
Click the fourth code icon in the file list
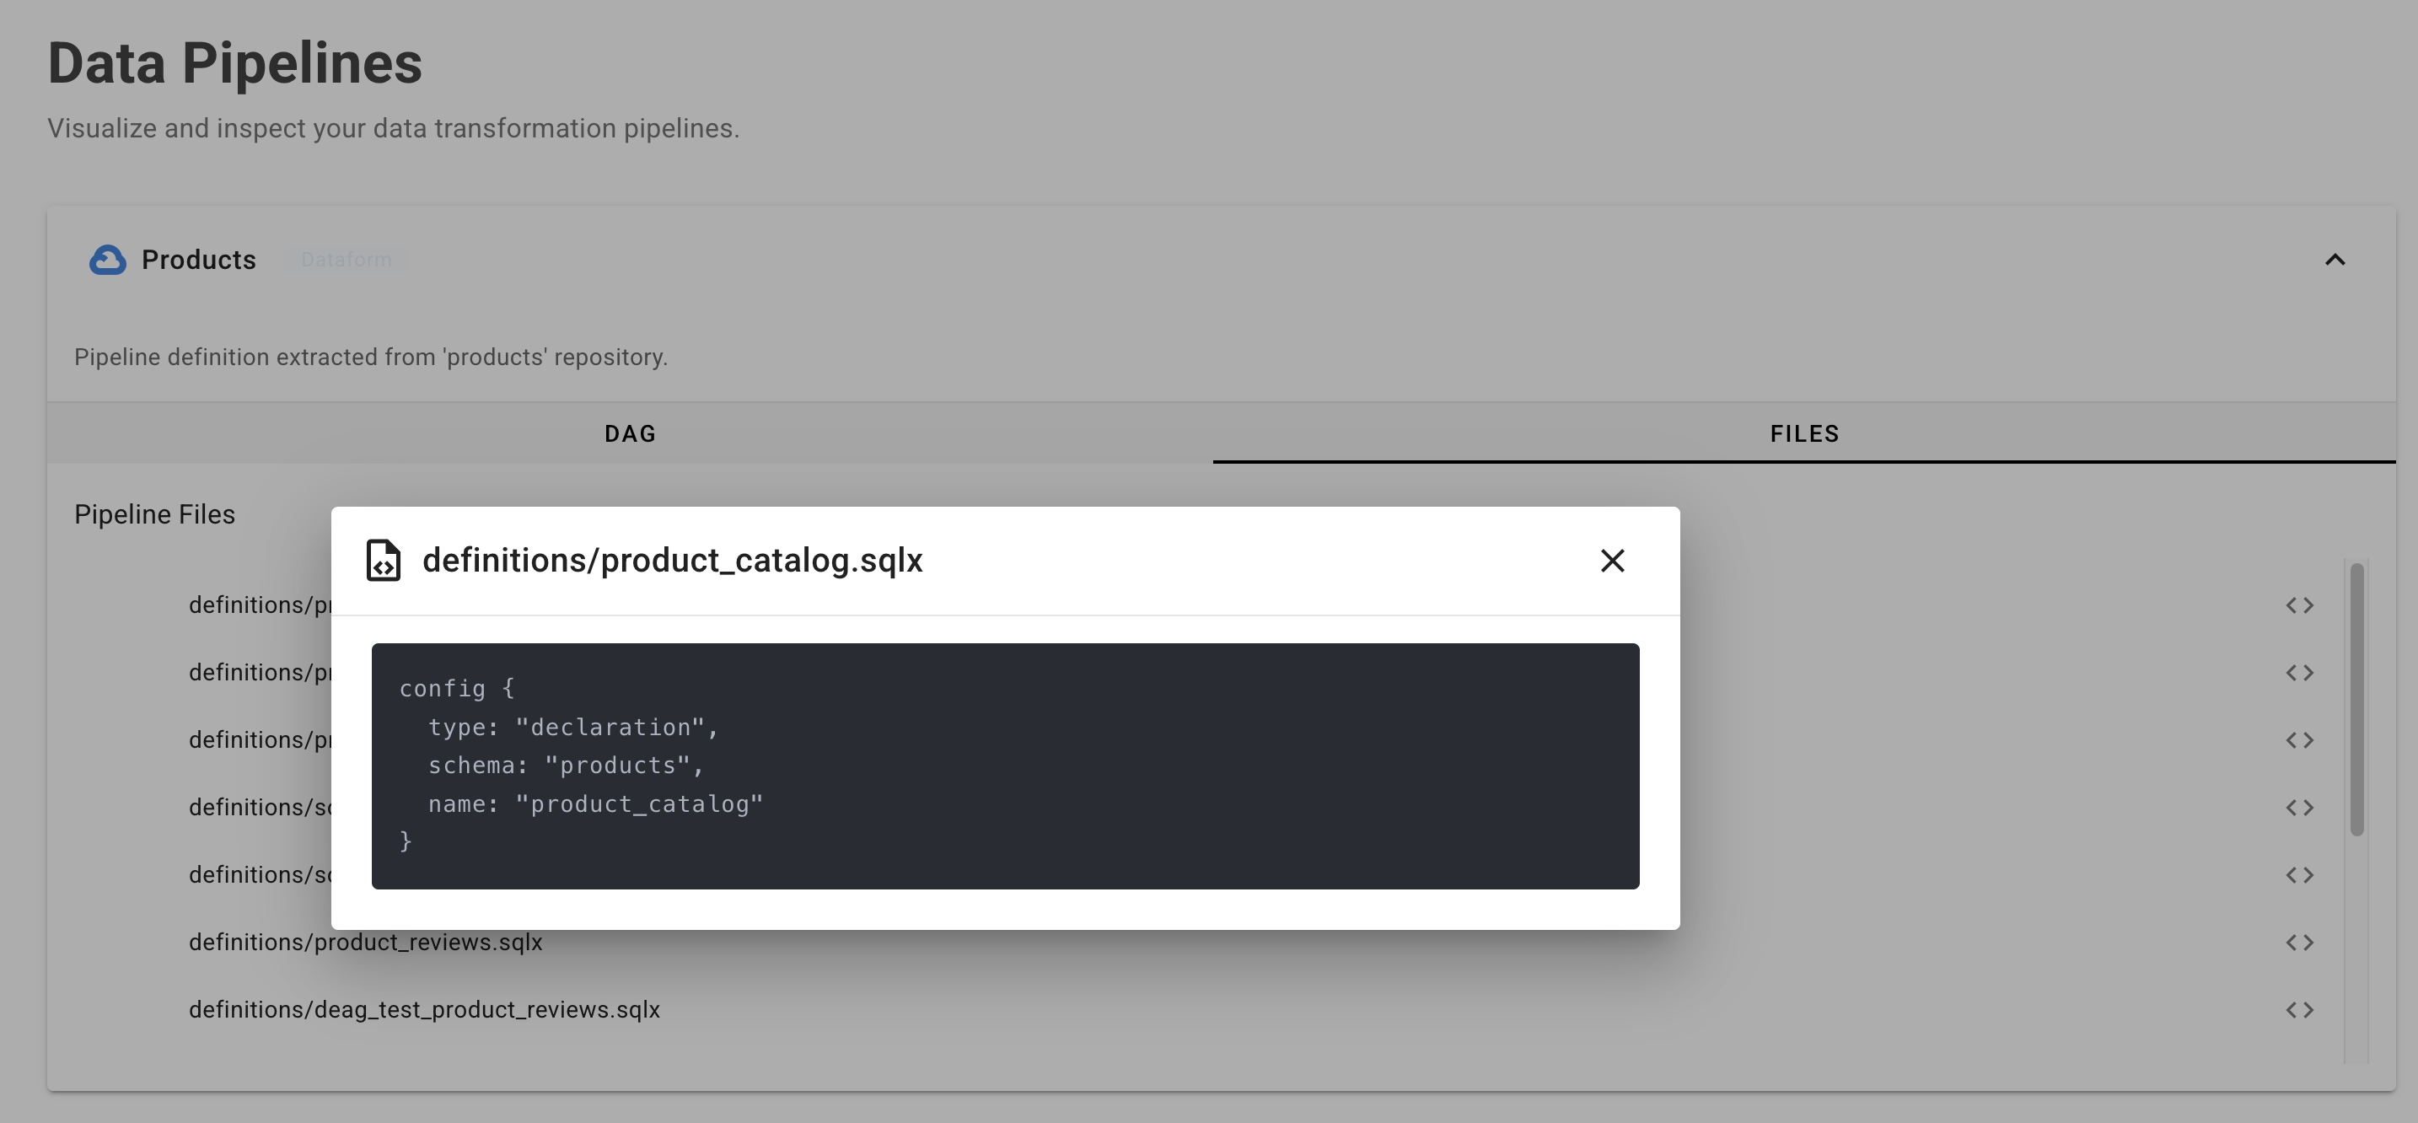[x=2301, y=807]
